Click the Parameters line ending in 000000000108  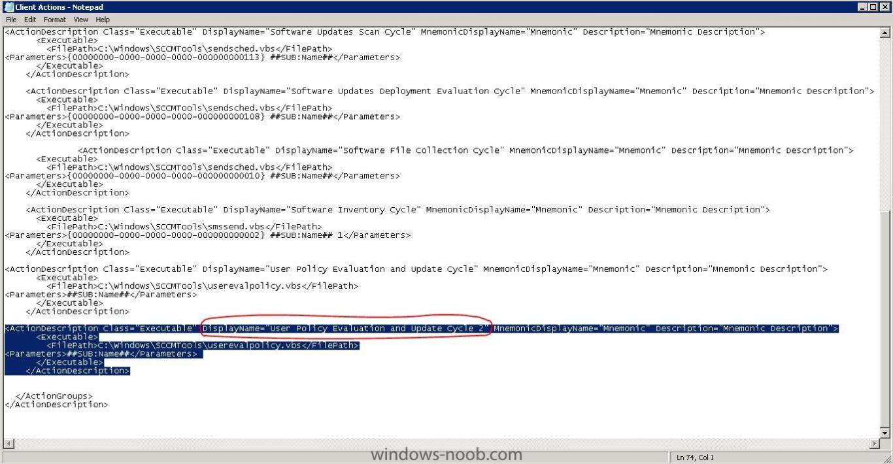tap(202, 116)
